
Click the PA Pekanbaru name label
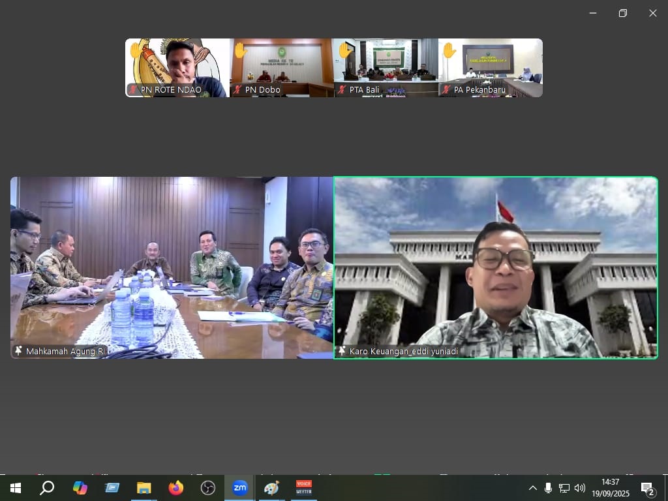point(479,90)
